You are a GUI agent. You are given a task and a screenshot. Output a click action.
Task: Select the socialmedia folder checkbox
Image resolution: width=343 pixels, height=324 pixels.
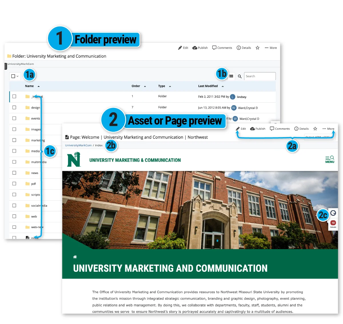tap(14, 205)
